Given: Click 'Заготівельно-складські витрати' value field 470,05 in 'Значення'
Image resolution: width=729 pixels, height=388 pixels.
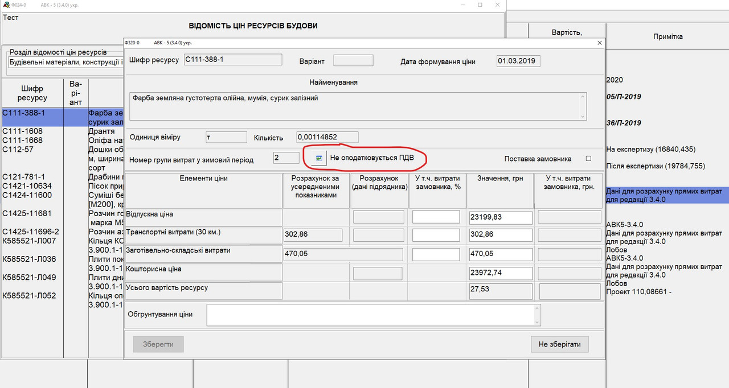Looking at the screenshot, I should point(500,254).
